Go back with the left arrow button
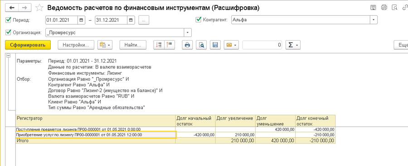This screenshot has height=166, width=408. click(12, 8)
